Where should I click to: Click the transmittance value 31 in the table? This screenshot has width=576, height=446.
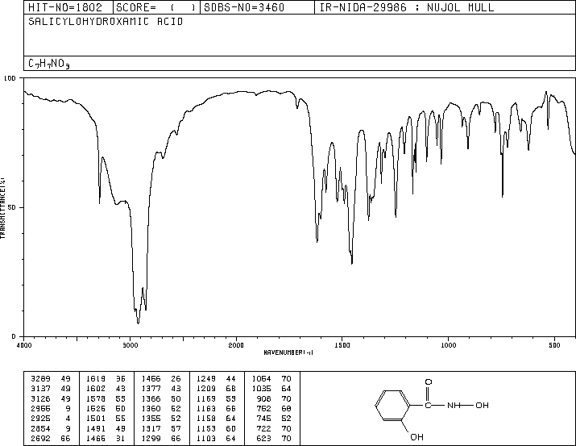(121, 438)
